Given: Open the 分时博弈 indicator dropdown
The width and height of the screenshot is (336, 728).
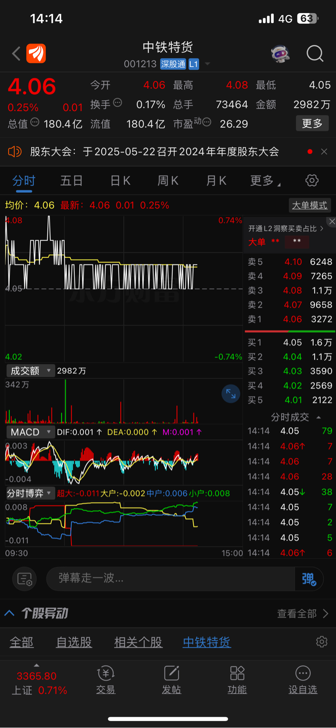Looking at the screenshot, I should click(30, 493).
